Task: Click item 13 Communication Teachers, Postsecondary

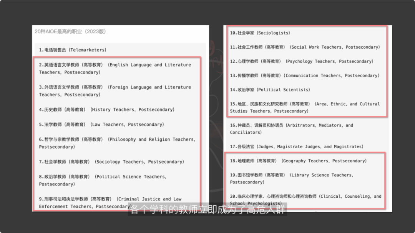Action: click(304, 75)
